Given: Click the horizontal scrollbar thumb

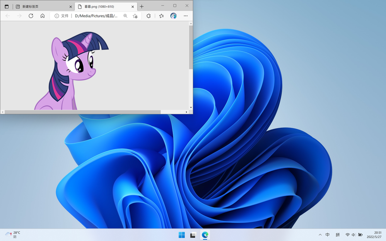Looking at the screenshot, I should click(x=83, y=112).
